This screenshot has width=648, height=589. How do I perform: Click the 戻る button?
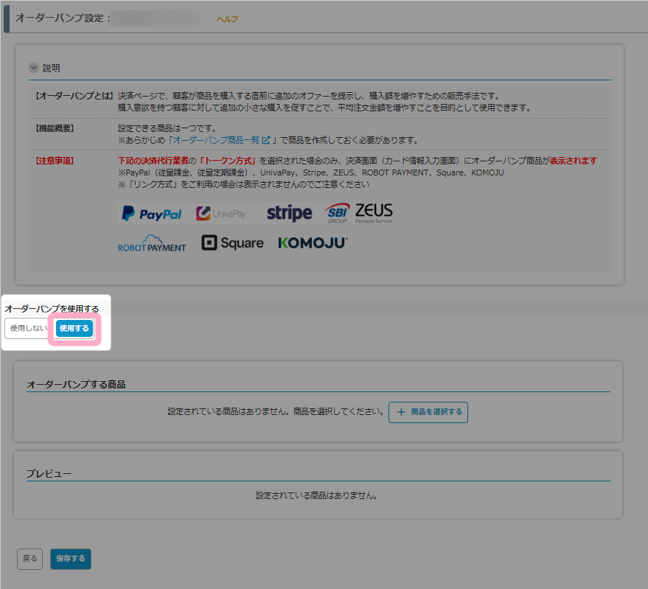tap(29, 559)
